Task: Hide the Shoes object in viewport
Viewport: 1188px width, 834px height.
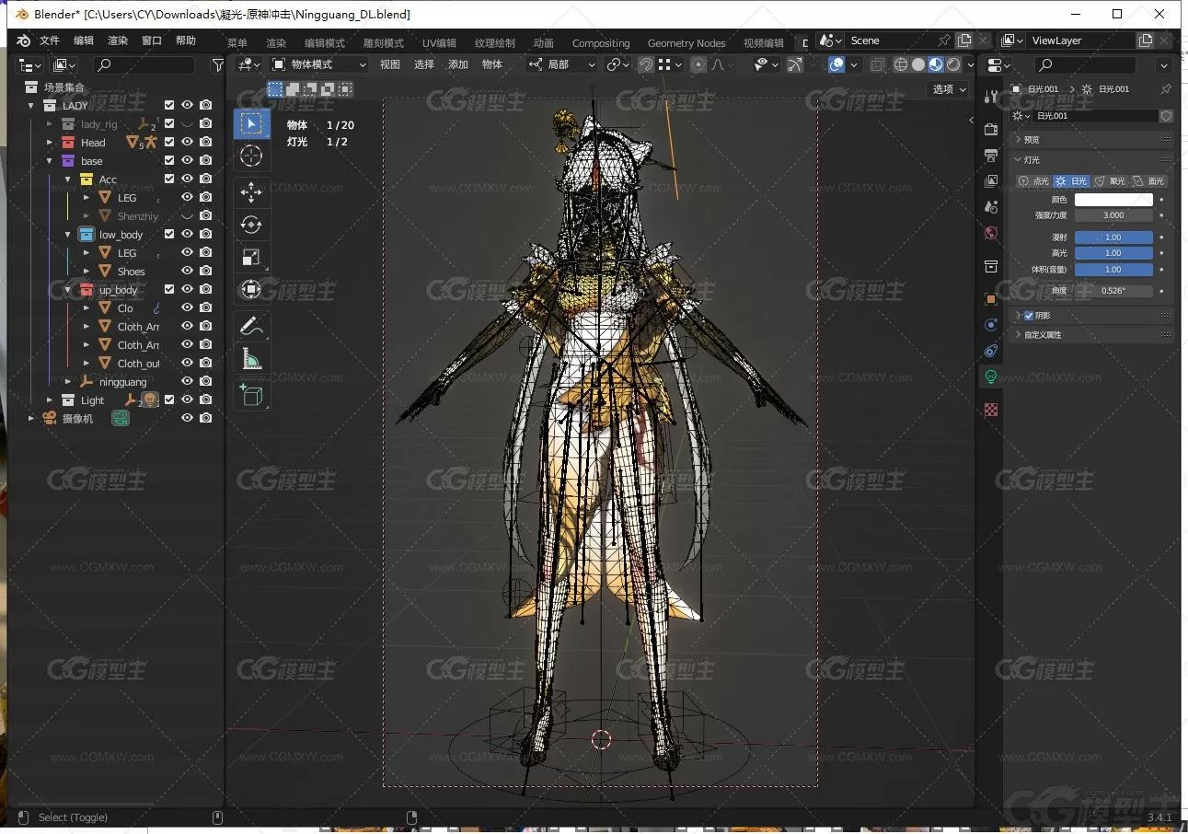Action: click(x=187, y=271)
